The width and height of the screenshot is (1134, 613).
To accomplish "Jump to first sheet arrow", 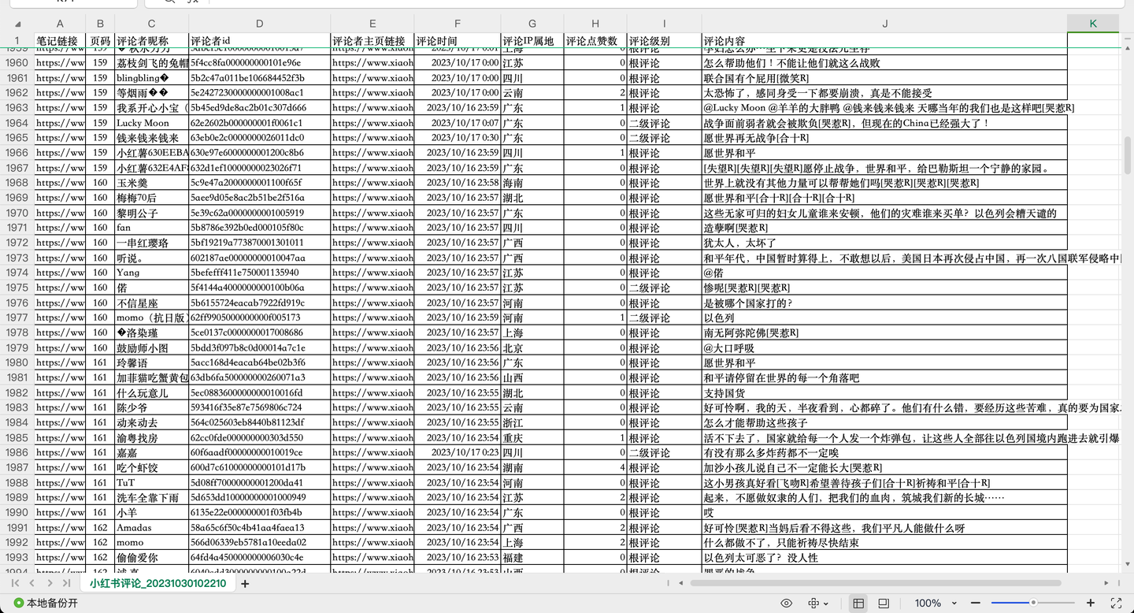I will (x=15, y=583).
